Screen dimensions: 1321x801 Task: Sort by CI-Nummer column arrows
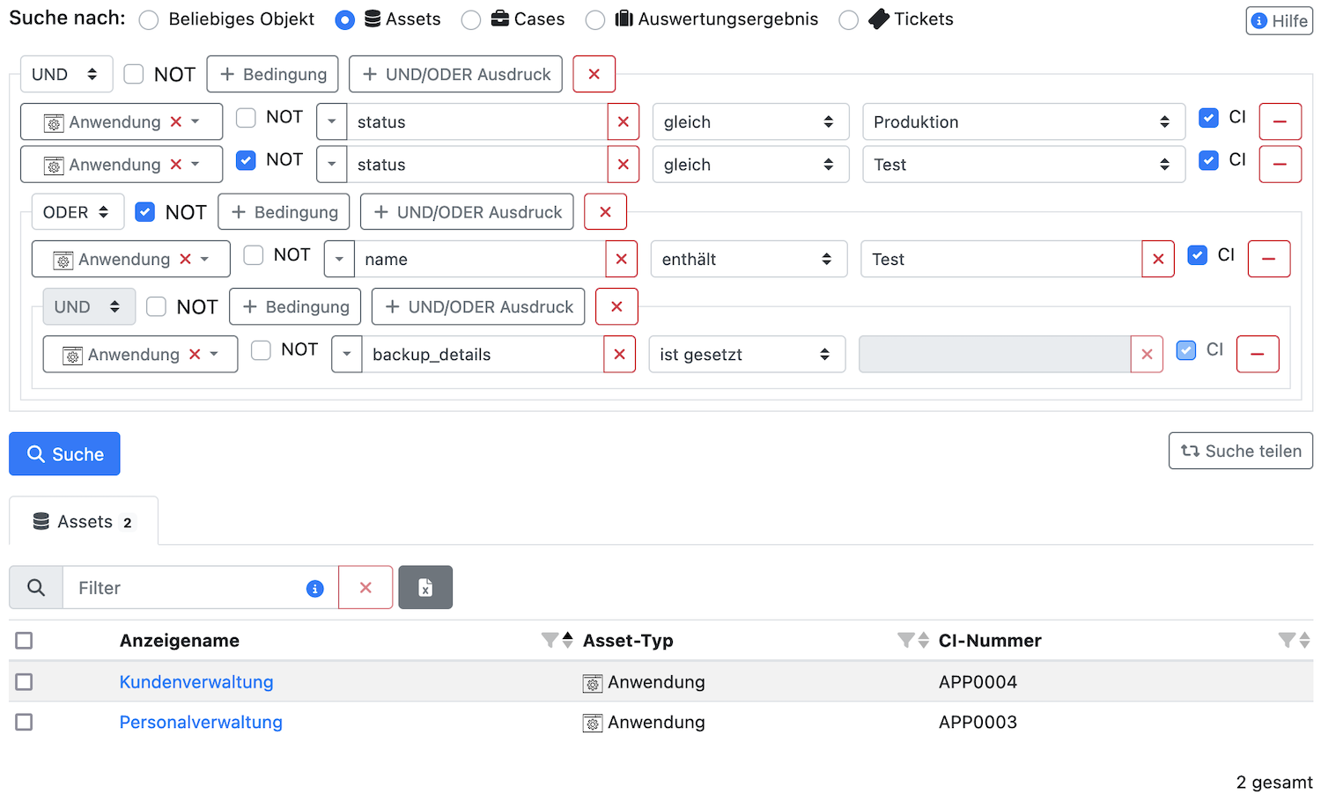point(1305,640)
